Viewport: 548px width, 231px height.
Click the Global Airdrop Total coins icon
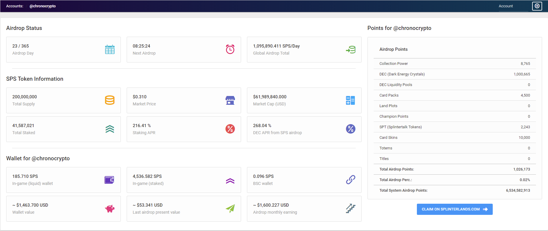click(x=351, y=50)
